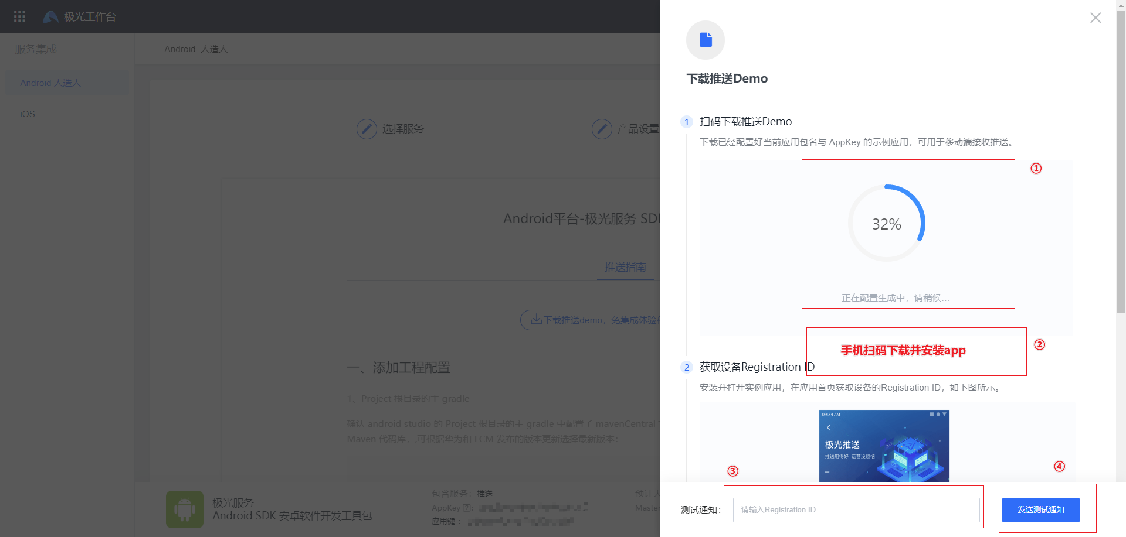Switch to the 推送指南 tab
This screenshot has height=537, width=1126.
[625, 267]
